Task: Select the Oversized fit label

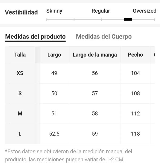Action: click(x=144, y=11)
